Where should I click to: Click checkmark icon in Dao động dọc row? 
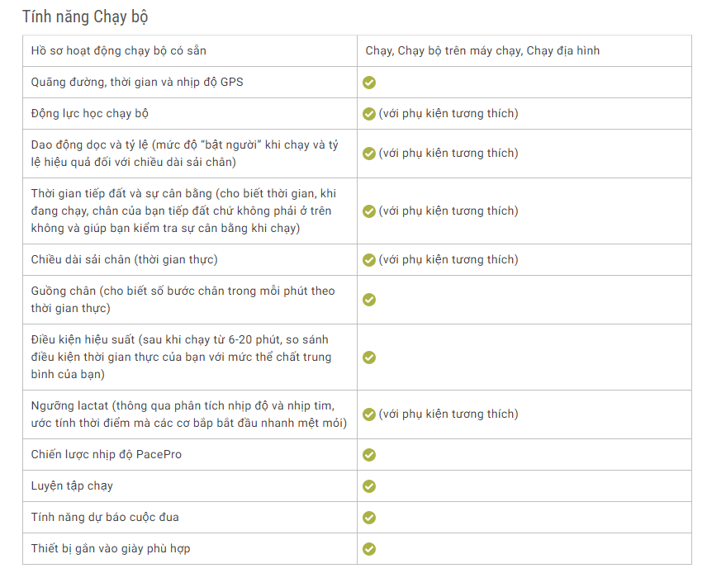(369, 154)
